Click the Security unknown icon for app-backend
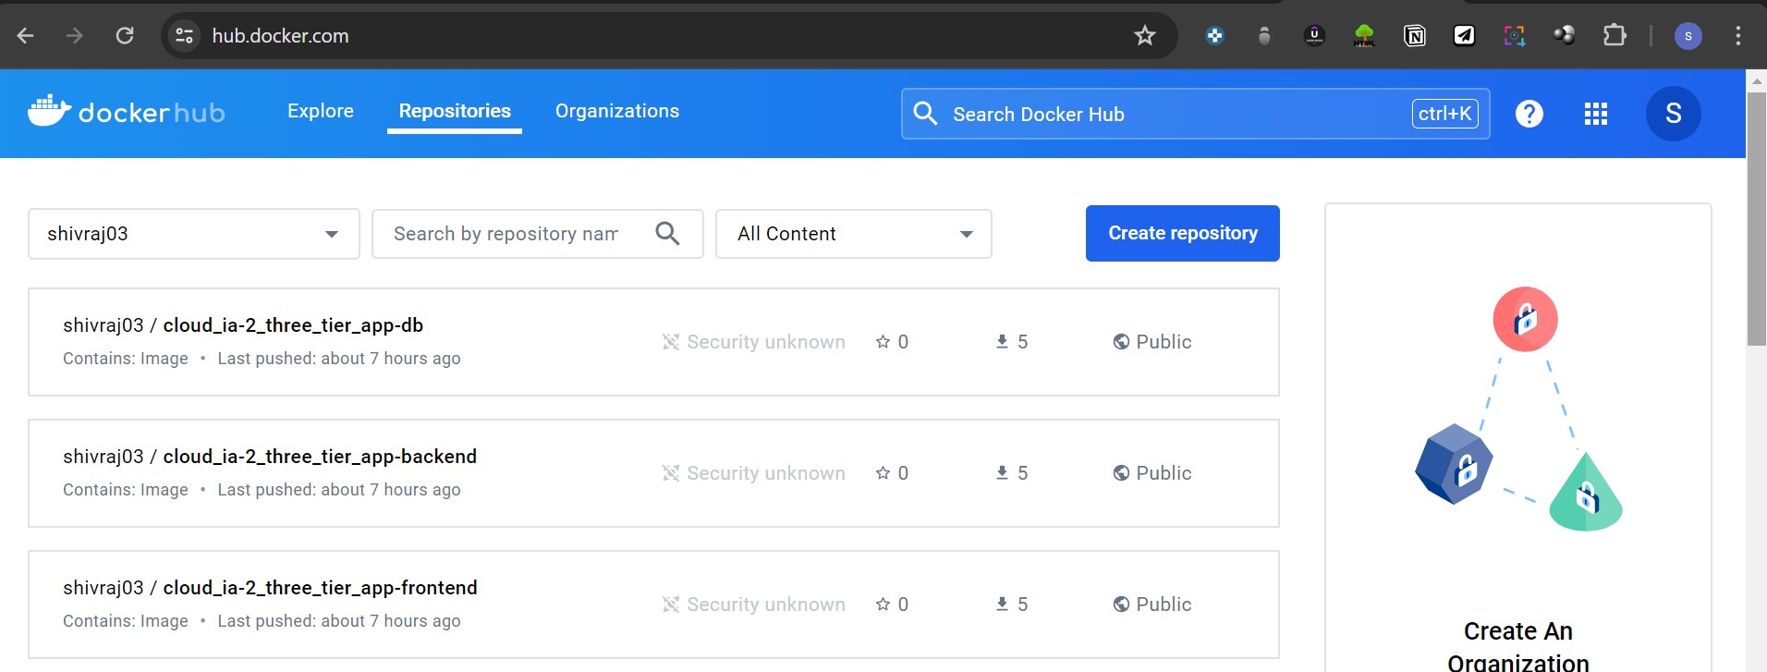The height and width of the screenshot is (672, 1767). [x=671, y=473]
